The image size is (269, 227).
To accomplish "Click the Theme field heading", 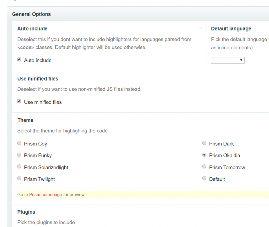I will 25,120.
